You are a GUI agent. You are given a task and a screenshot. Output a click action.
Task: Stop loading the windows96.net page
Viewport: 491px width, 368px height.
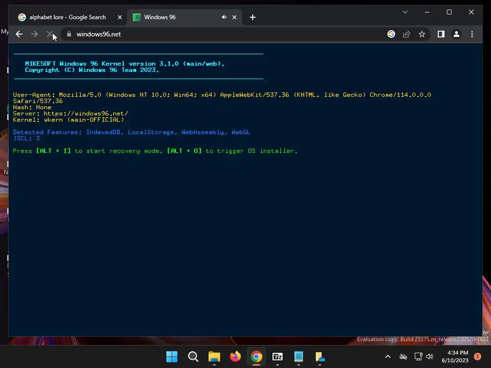50,34
